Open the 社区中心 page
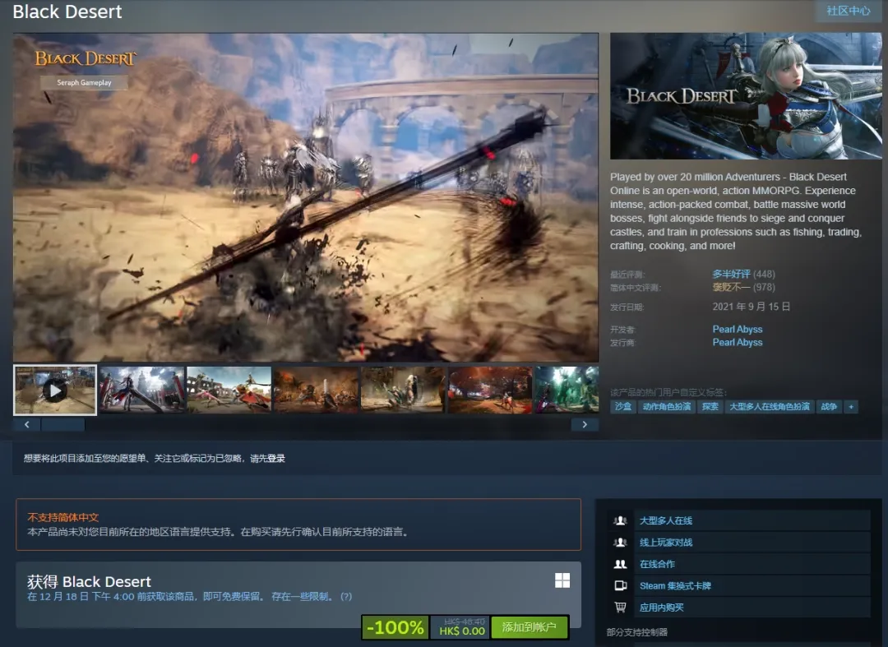 click(847, 12)
